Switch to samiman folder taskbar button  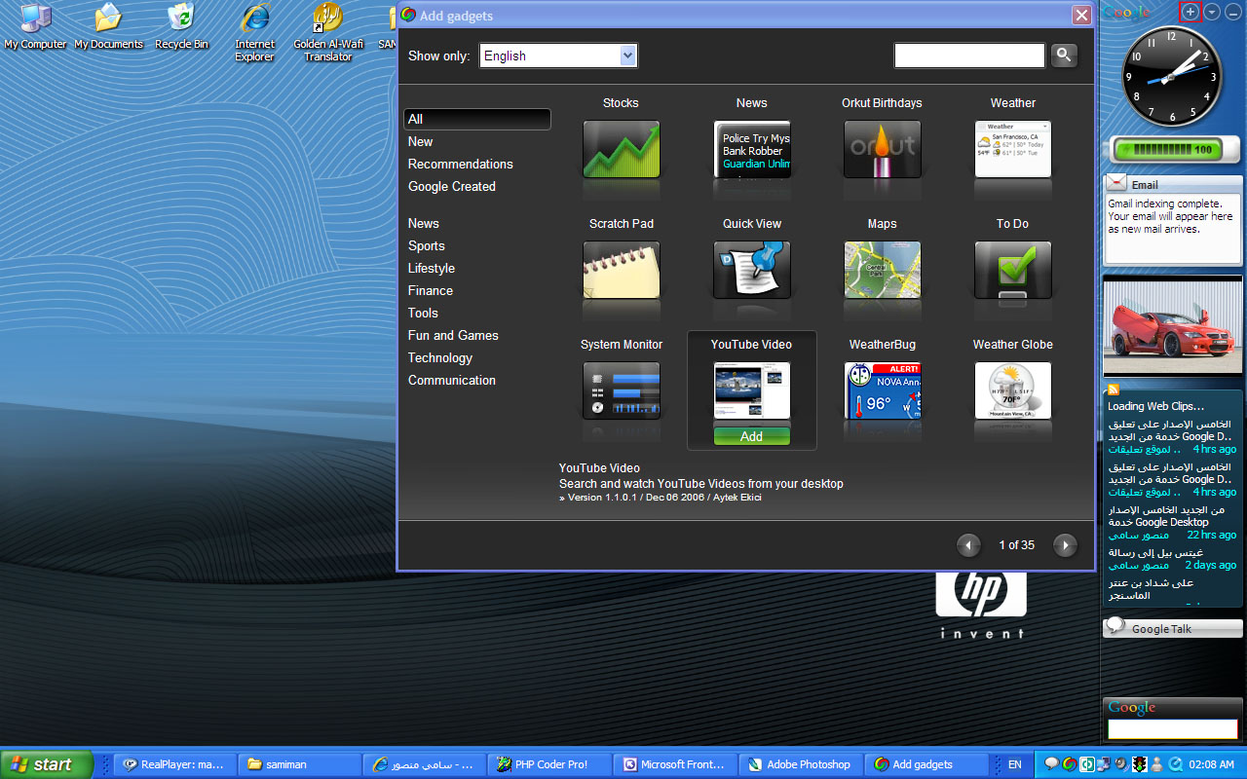(300, 764)
